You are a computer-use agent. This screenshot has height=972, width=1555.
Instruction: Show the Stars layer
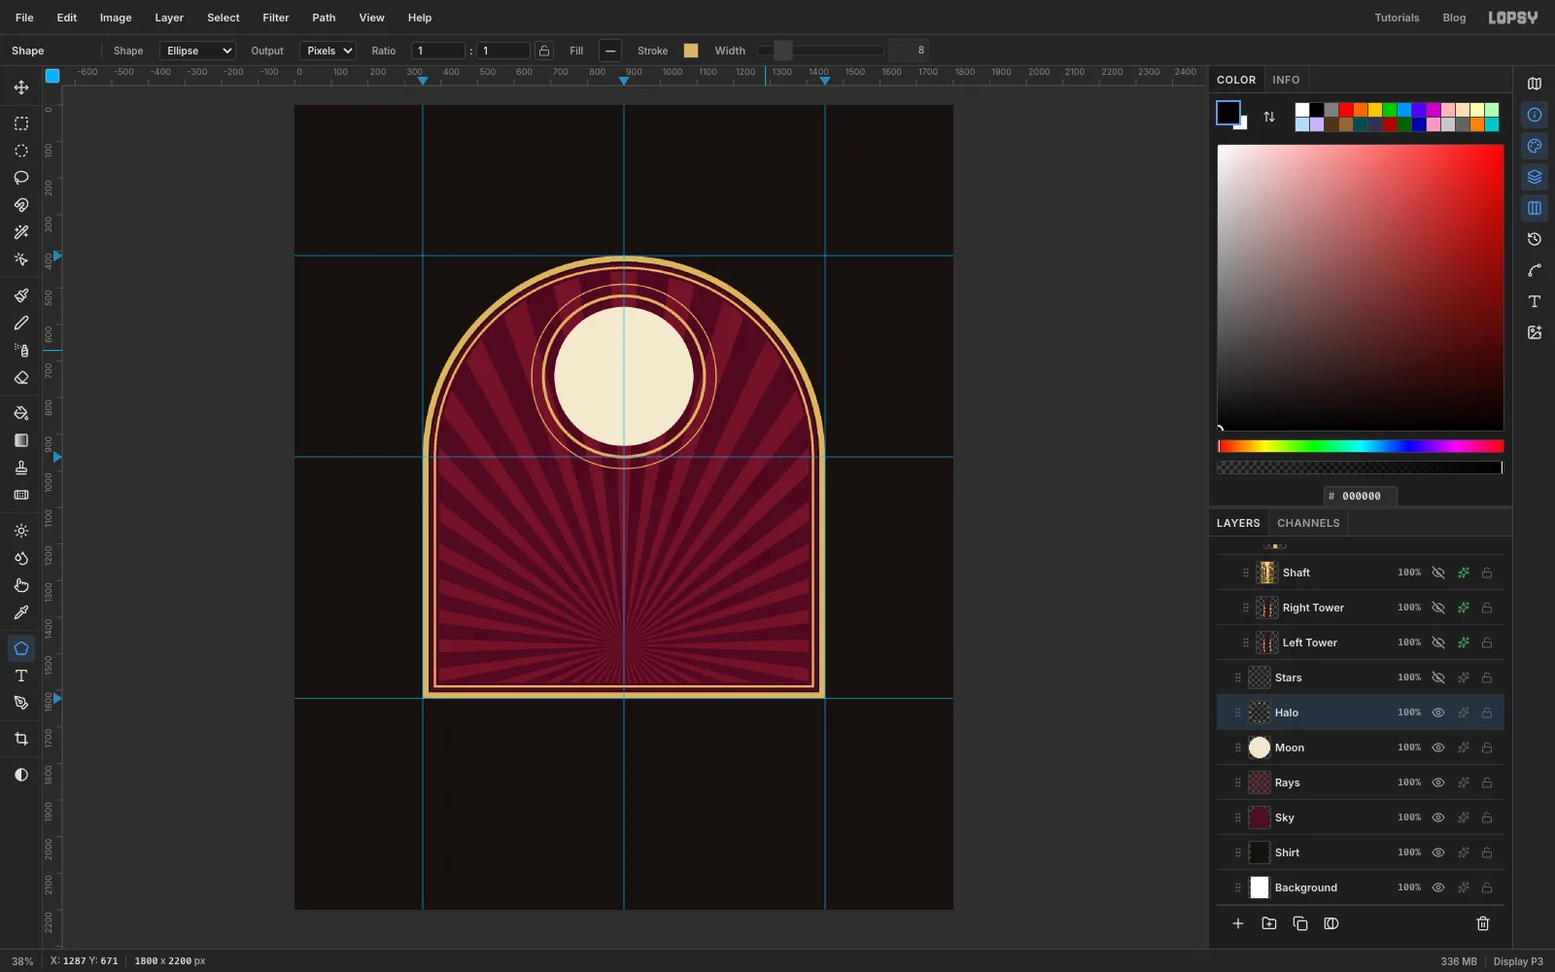[x=1438, y=677]
